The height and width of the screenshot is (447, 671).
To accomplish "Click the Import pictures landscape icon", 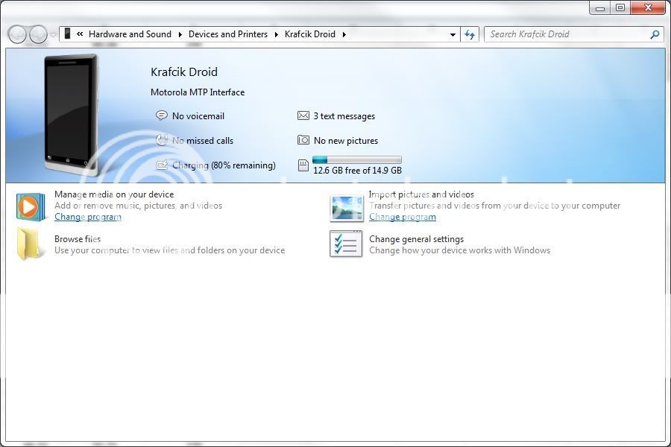I will pyautogui.click(x=346, y=209).
